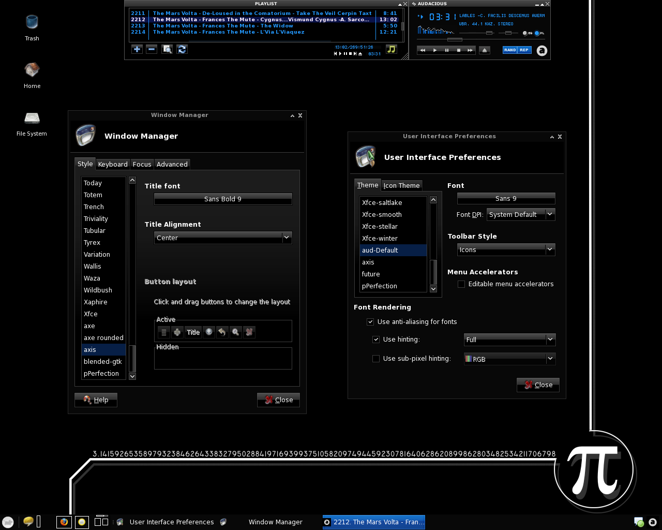Click the stick diamond button in button layout

click(177, 332)
